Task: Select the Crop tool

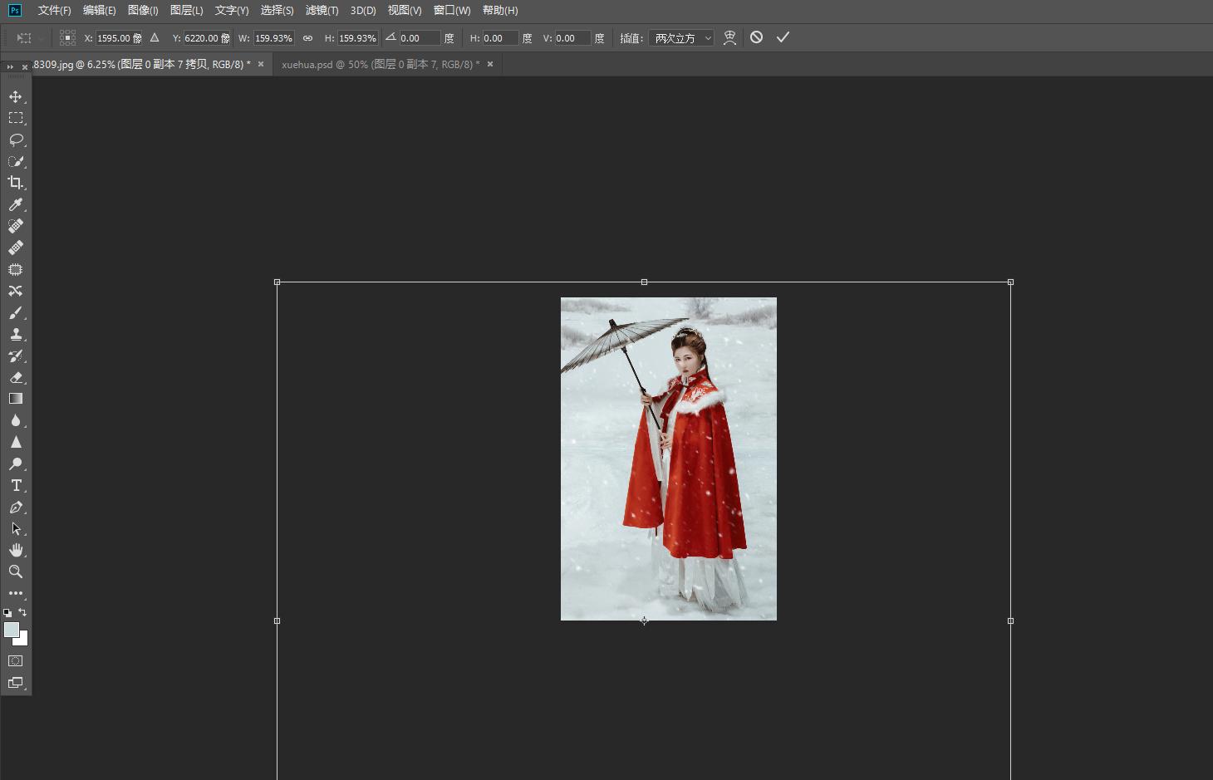Action: [x=16, y=183]
